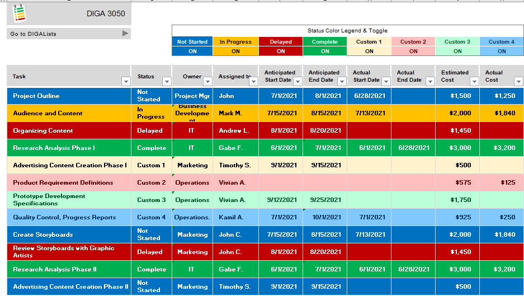The height and width of the screenshot is (296, 524).
Task: Open the Anticipated Start Date filter arrow
Action: click(297, 82)
